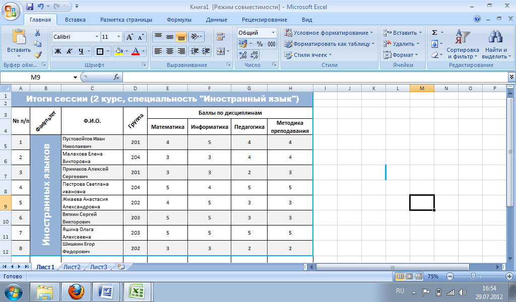Viewport: 516px width, 302px height.
Task: Center text horizontally
Action: click(x=170, y=51)
